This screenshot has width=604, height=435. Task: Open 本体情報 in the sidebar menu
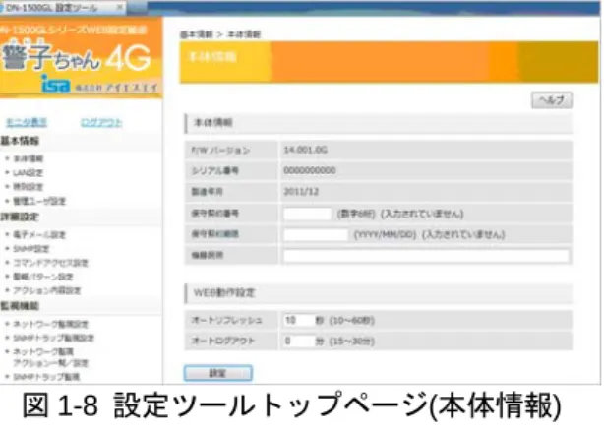29,158
